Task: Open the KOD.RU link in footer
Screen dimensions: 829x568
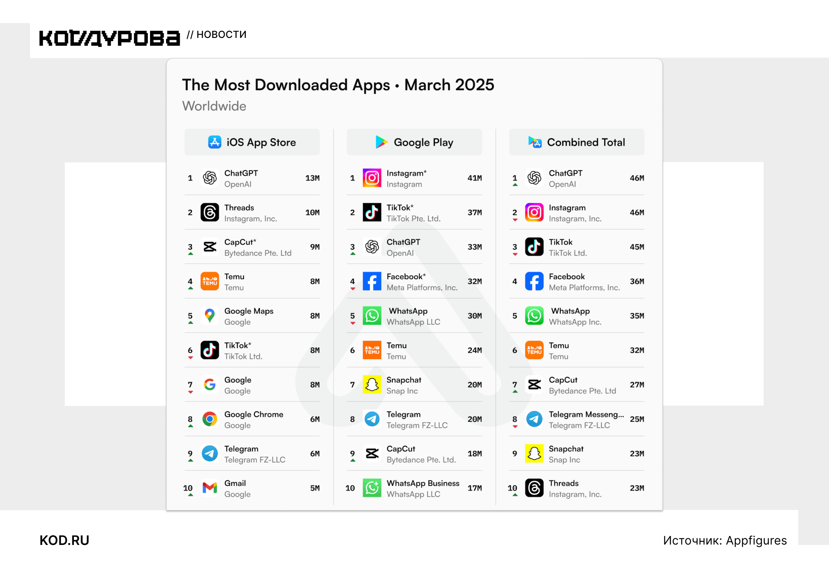Action: [x=64, y=540]
